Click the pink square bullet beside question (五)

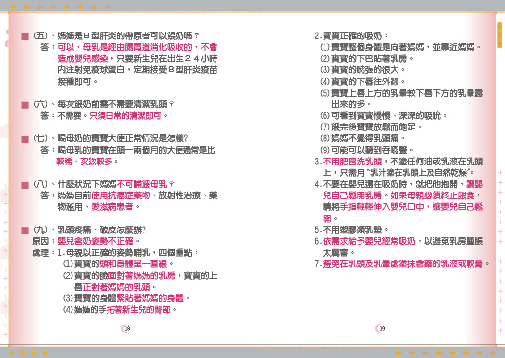(24, 36)
